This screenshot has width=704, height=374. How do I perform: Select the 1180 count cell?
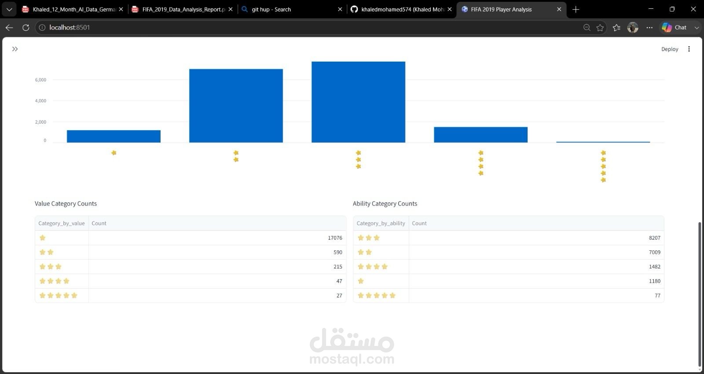tap(536, 281)
